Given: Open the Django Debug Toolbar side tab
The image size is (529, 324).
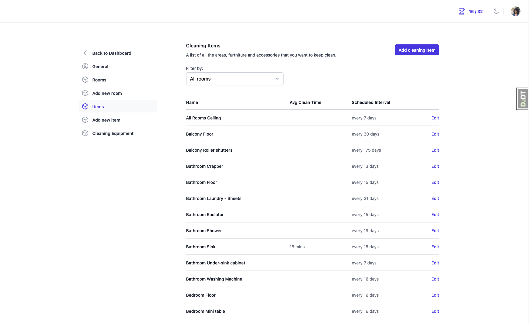Looking at the screenshot, I should pyautogui.click(x=523, y=99).
